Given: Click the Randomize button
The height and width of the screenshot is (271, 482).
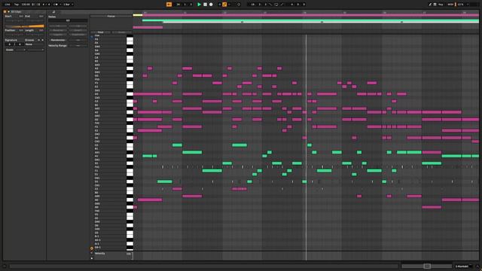Looking at the screenshot, I should 58,40.
